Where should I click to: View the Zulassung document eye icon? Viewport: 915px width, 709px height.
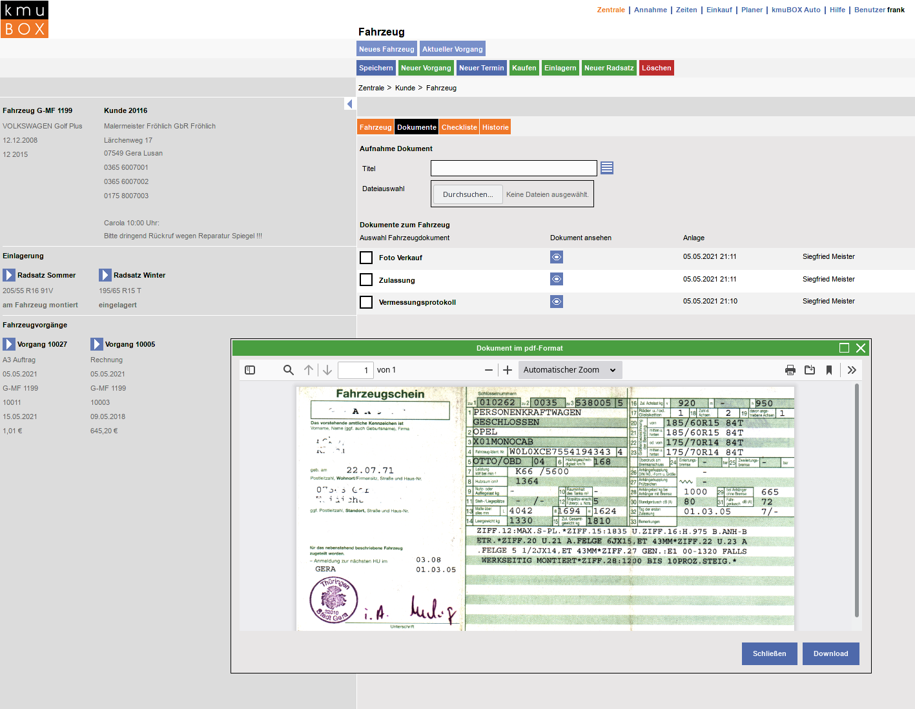point(557,279)
